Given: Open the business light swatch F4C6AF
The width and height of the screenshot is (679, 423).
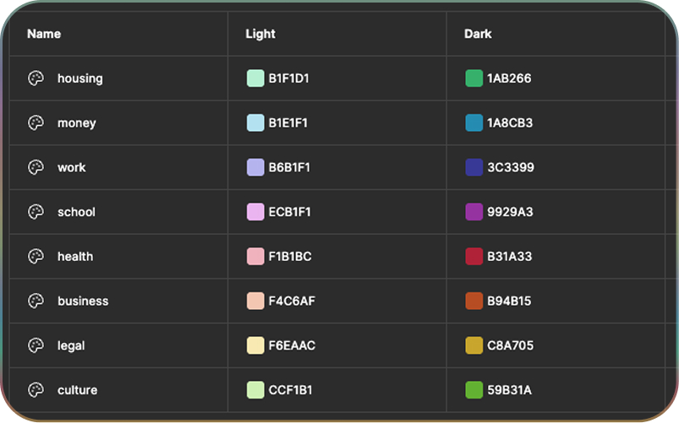Looking at the screenshot, I should 255,301.
